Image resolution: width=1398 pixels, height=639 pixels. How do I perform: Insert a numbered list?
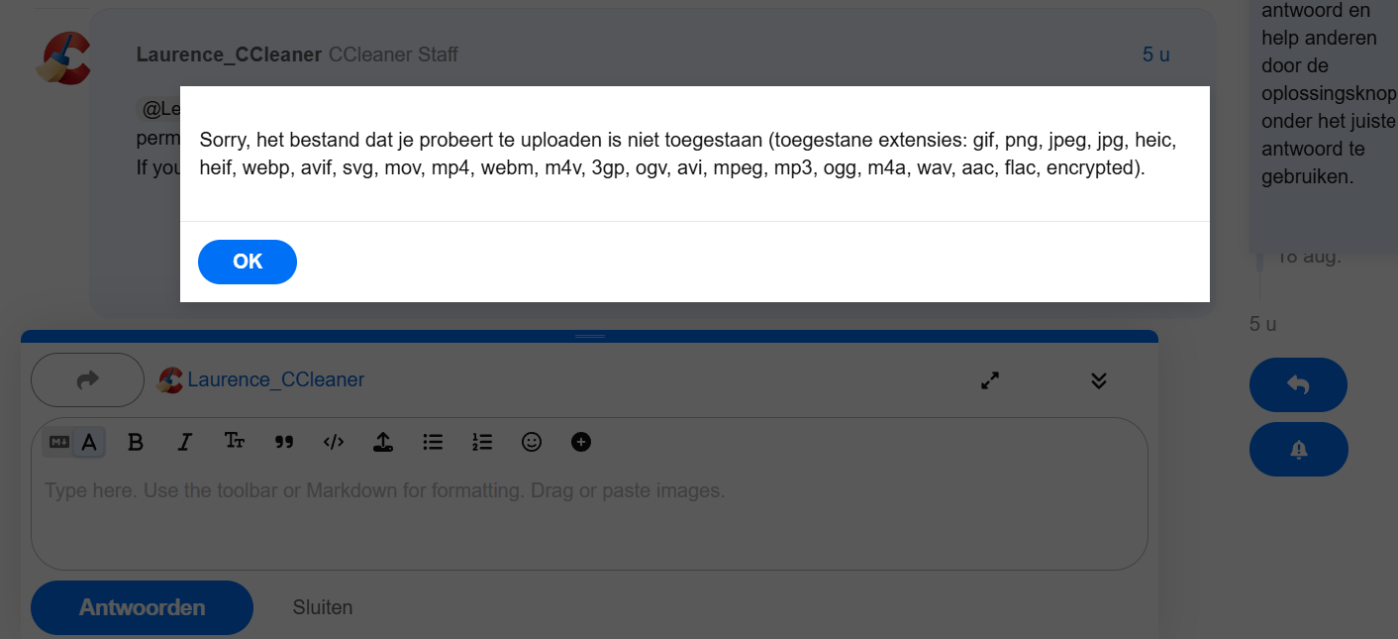pyautogui.click(x=482, y=442)
